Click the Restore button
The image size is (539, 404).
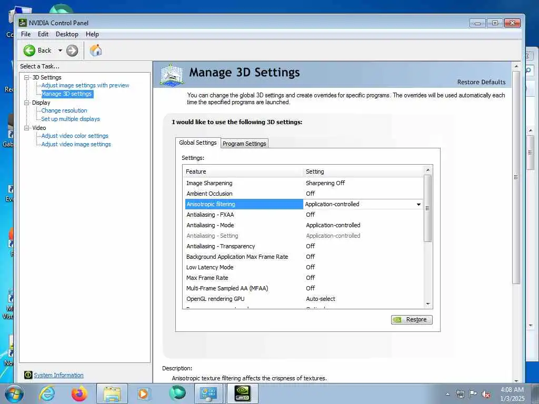pyautogui.click(x=412, y=319)
